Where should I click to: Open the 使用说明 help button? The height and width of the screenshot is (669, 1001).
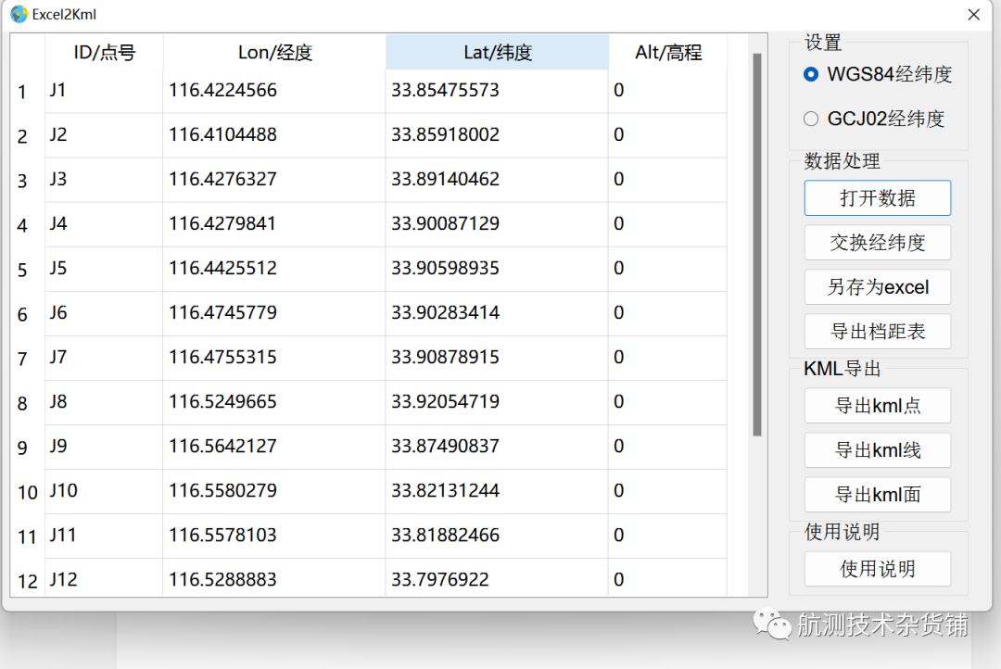[877, 569]
